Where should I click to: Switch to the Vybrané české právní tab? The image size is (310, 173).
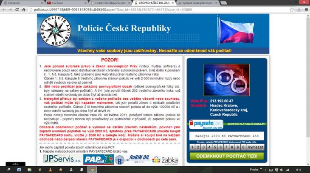197,3
